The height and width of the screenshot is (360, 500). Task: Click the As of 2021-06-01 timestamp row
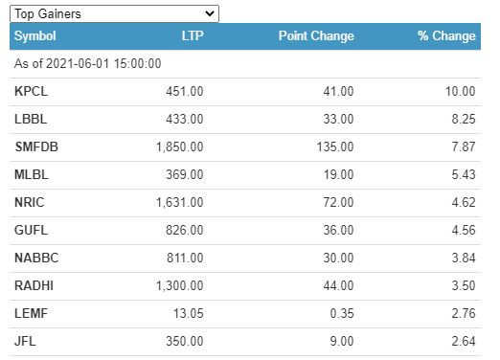point(245,63)
